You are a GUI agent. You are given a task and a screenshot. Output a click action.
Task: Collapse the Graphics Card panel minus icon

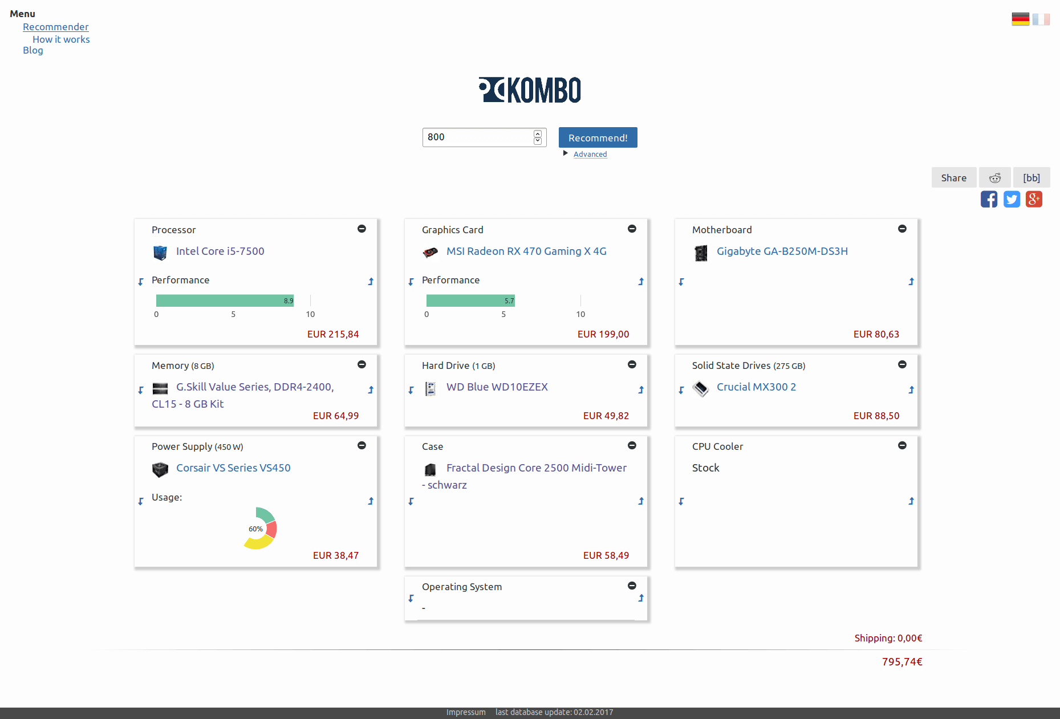point(632,229)
